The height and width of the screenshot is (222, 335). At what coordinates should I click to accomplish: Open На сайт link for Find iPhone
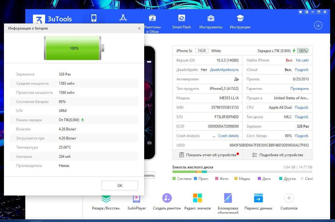tap(302, 60)
